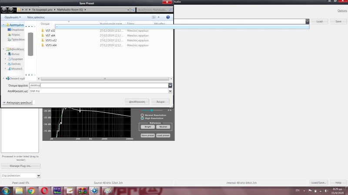Open the REW app in the taskbar
Screen dimensions: 348x195
[x=57, y=190]
